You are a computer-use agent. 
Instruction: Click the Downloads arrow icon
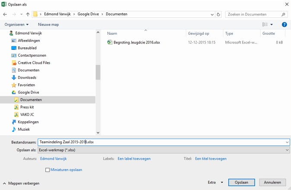coord(14,78)
